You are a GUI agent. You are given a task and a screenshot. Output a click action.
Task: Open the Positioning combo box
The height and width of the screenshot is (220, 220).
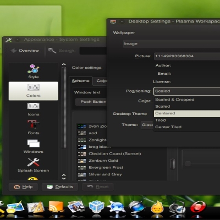(x=186, y=91)
